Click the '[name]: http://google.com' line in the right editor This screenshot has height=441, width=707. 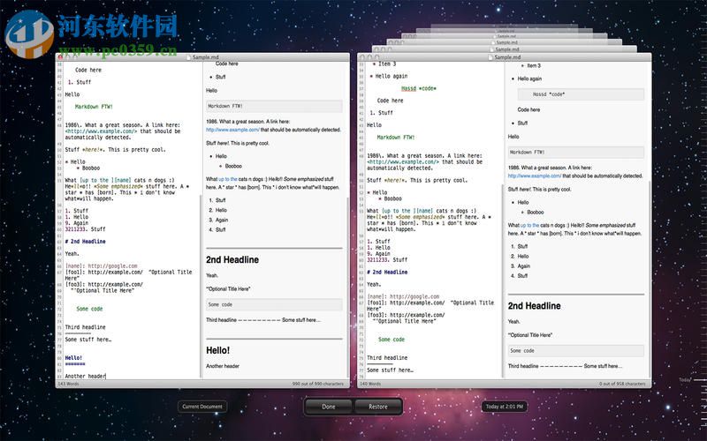pyautogui.click(x=404, y=296)
